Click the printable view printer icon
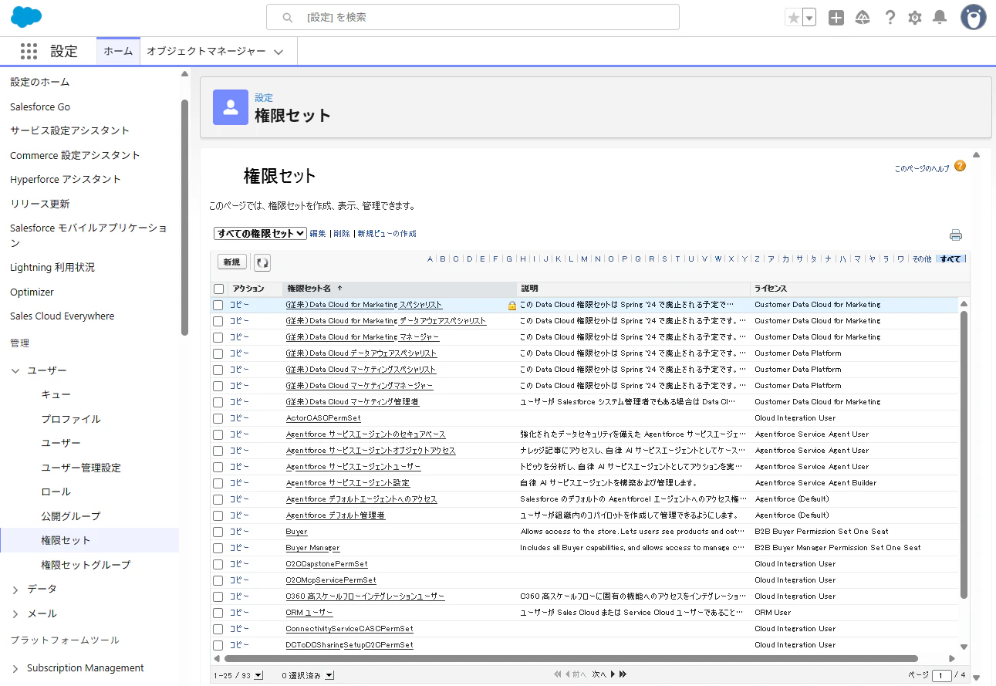996x686 pixels. [x=956, y=235]
